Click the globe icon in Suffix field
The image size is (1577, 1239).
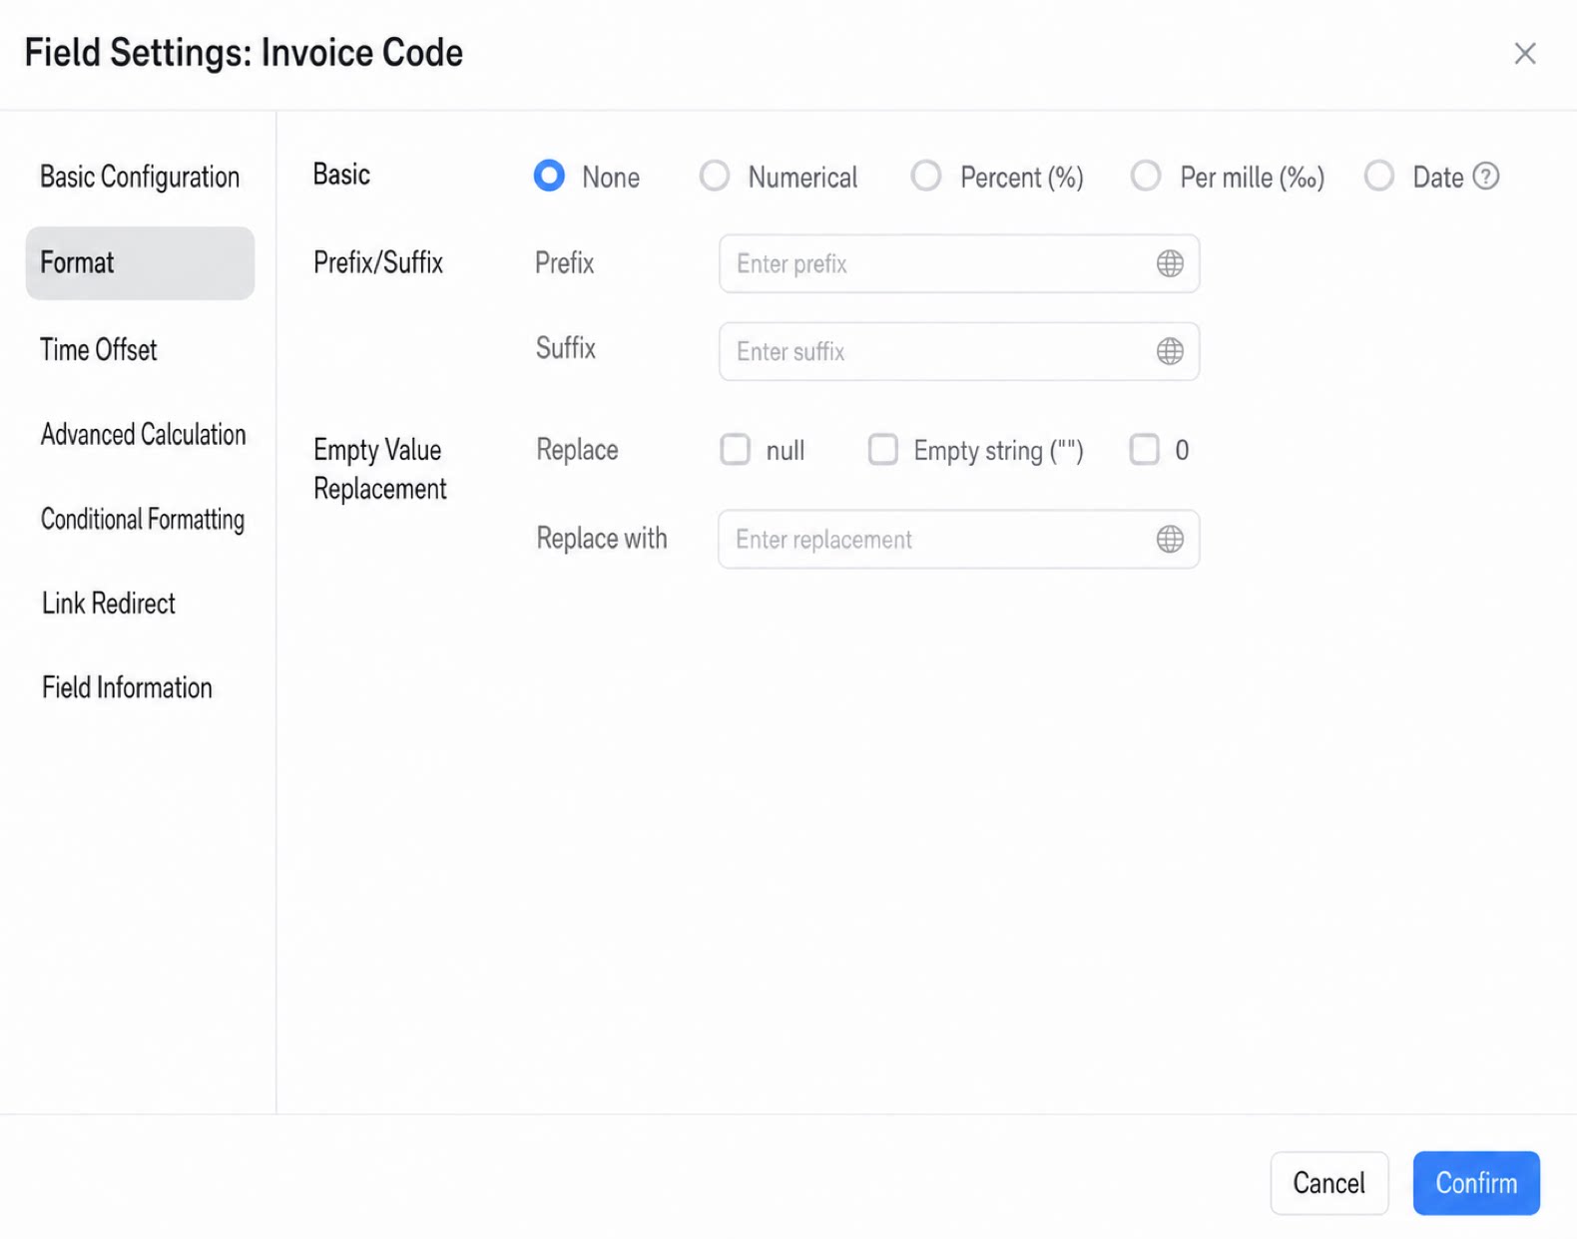tap(1170, 351)
